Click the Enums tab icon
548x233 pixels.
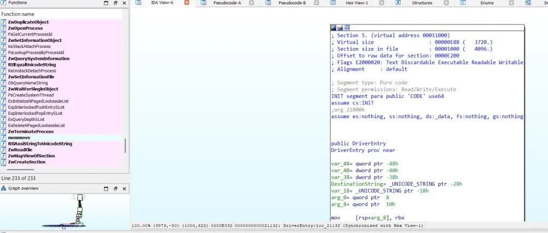pyautogui.click(x=463, y=2)
